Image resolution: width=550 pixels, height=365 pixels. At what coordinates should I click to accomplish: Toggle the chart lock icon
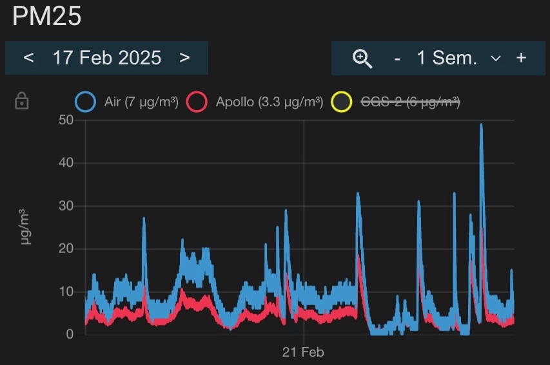coord(22,101)
